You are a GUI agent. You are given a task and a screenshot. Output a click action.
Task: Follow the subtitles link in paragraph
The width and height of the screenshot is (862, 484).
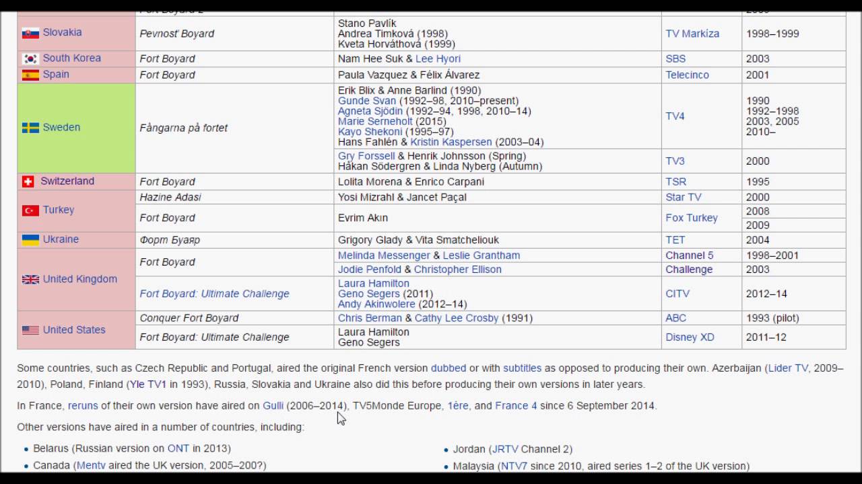523,368
